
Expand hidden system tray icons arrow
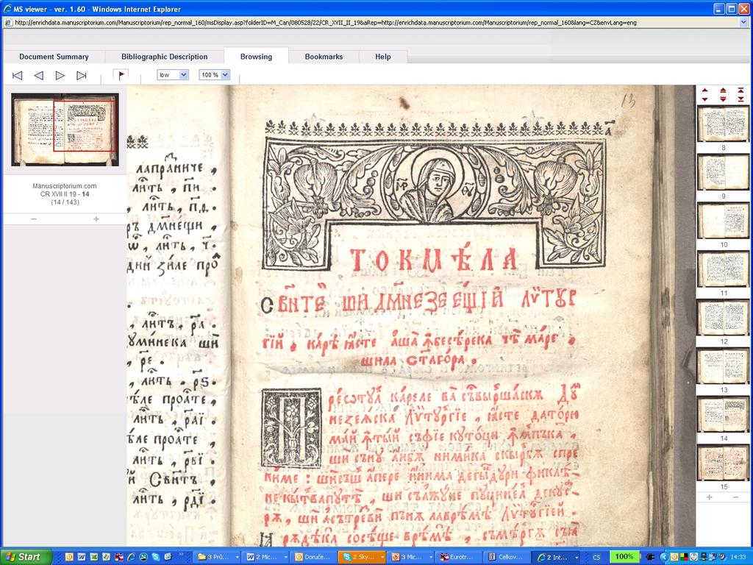pos(664,558)
